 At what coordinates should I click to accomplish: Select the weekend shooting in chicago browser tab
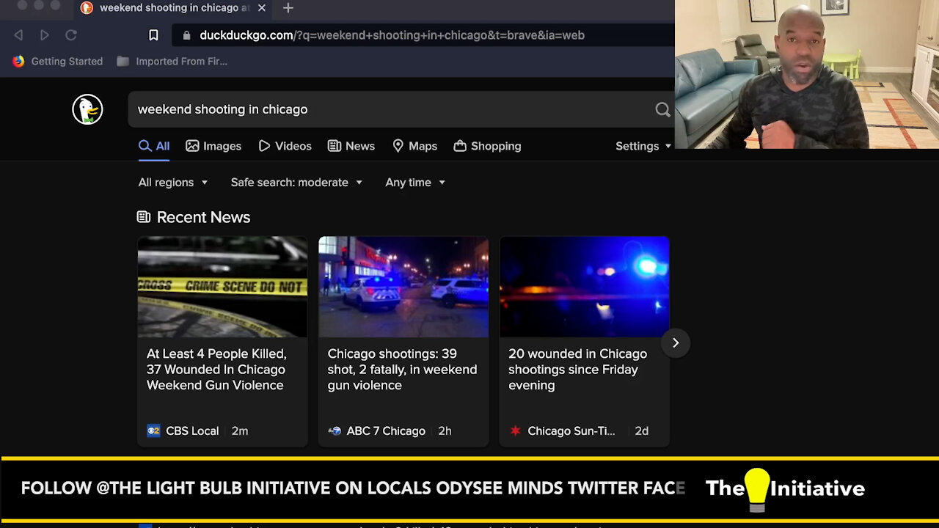coord(175,8)
